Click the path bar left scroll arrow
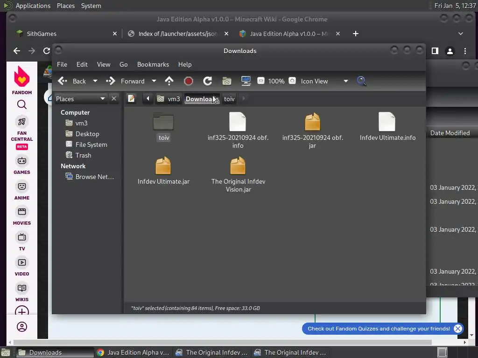Image resolution: width=478 pixels, height=358 pixels. tap(148, 99)
